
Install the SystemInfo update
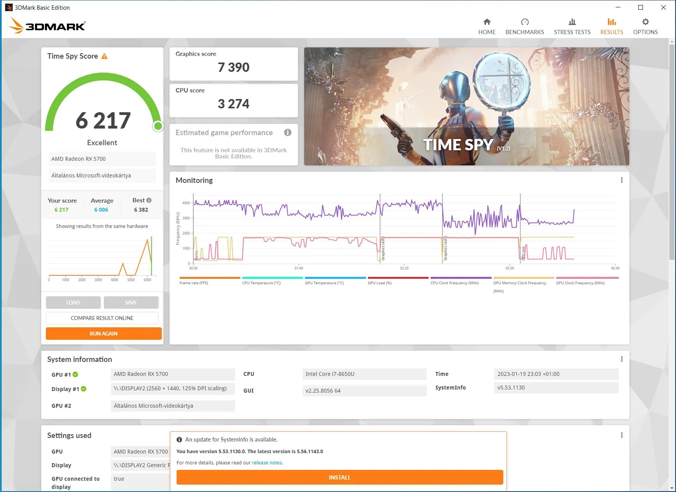tap(340, 477)
